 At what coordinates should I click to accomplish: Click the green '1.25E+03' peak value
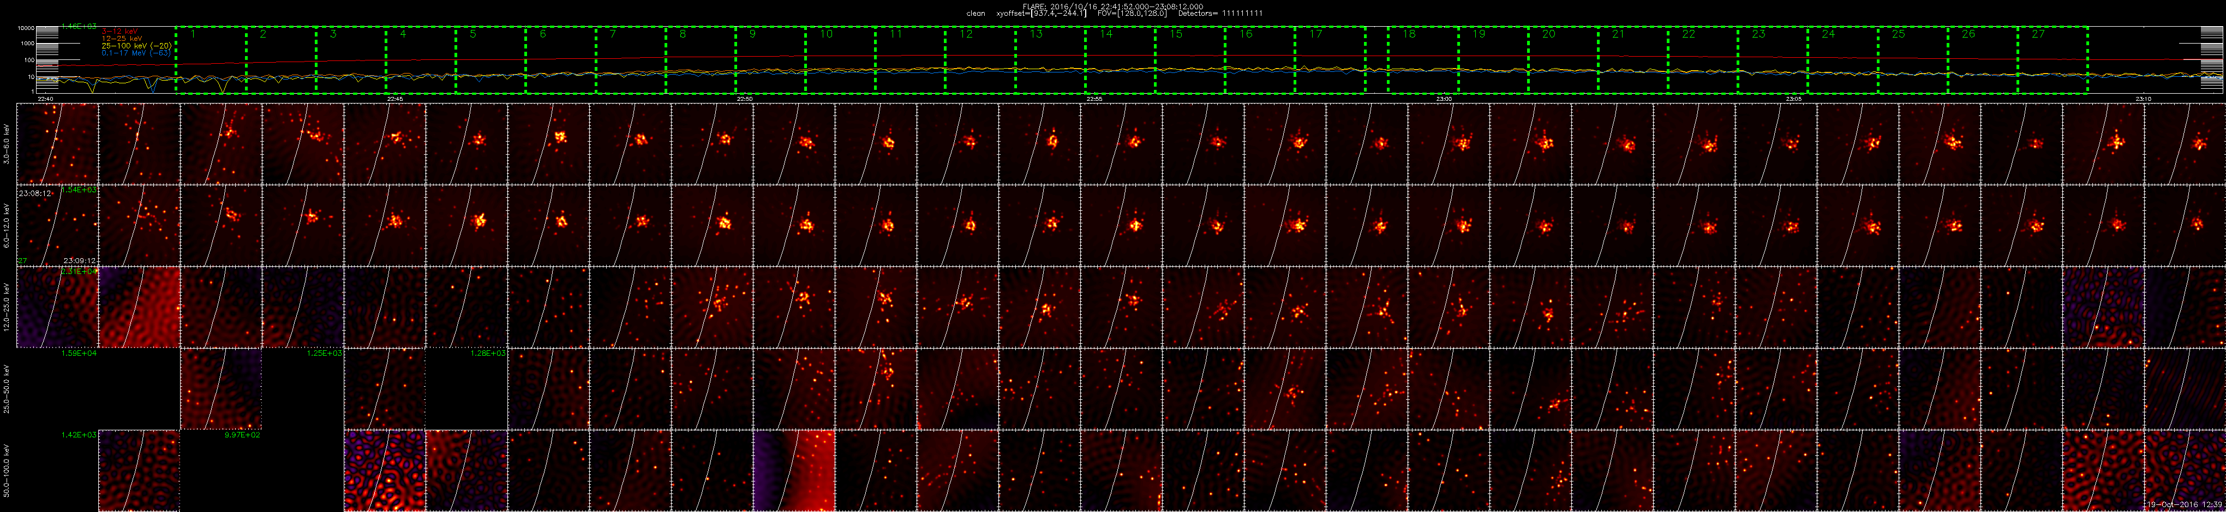[324, 353]
